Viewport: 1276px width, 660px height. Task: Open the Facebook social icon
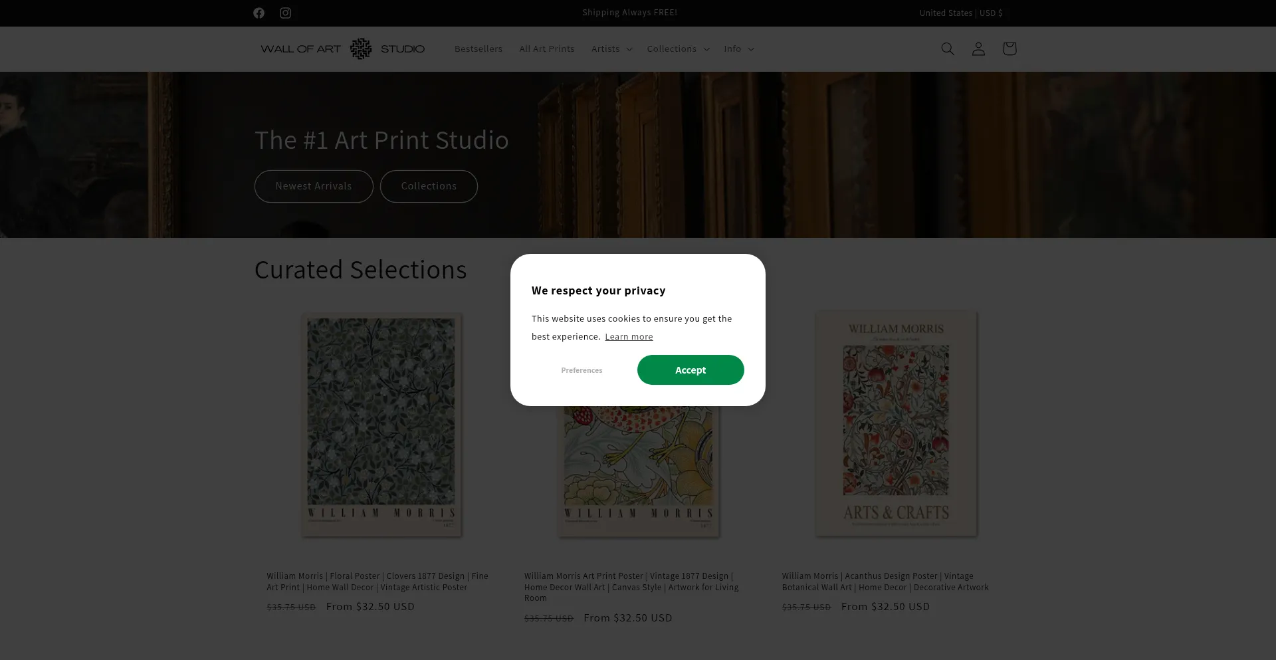pyautogui.click(x=259, y=13)
